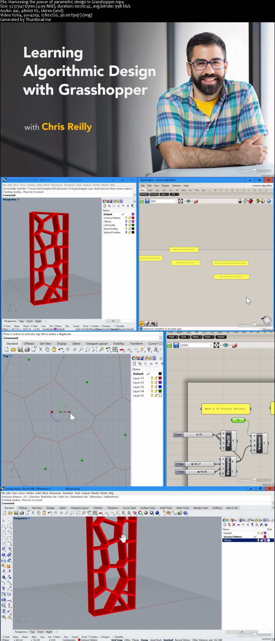The width and height of the screenshot is (275, 641).
Task: Click the Sketch pen icon in the 89% Grasshopper toolbar
Action: pos(196,201)
